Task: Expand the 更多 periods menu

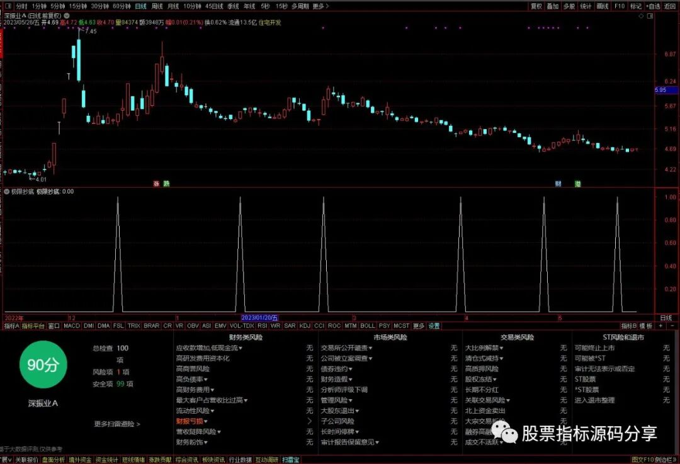Action: [320, 6]
